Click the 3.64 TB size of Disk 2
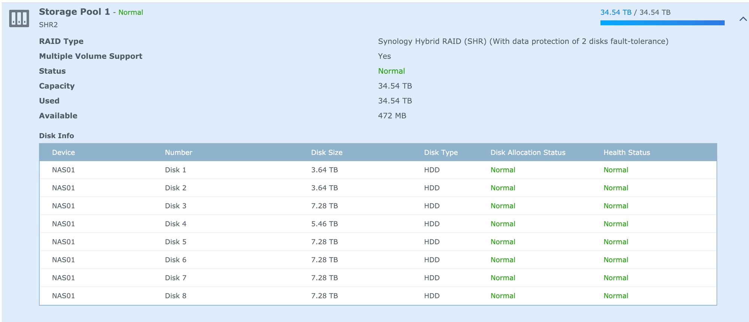749x322 pixels. coord(324,188)
